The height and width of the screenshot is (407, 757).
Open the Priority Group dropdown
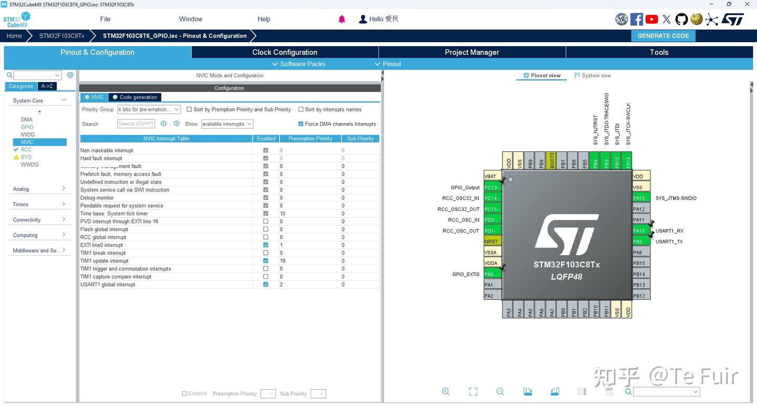(149, 109)
